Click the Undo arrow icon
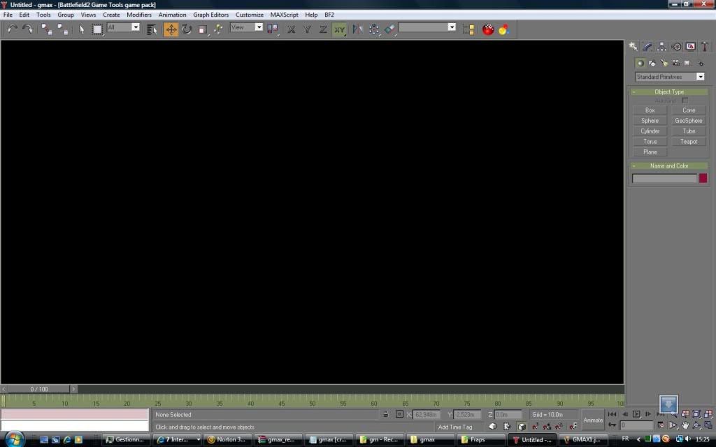 click(x=12, y=29)
